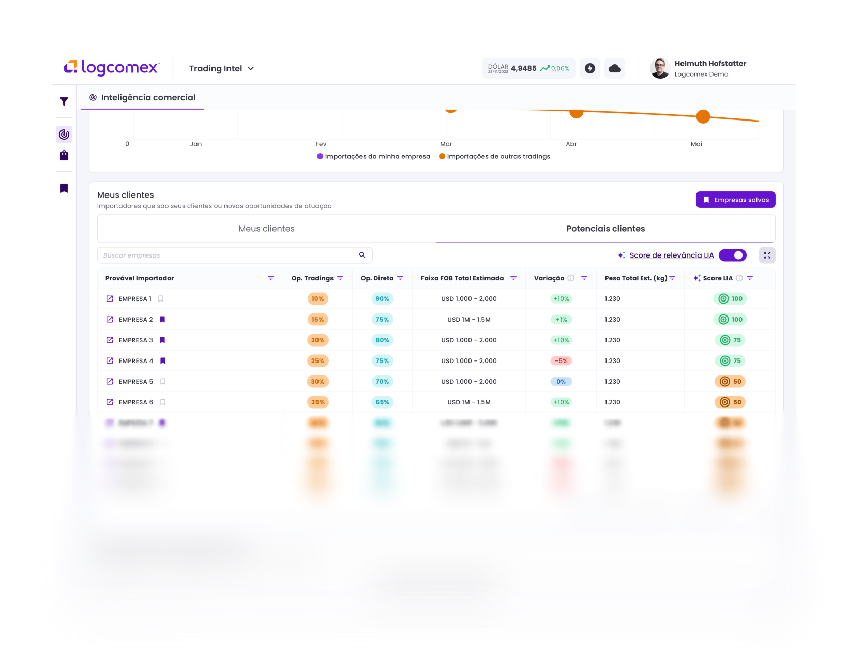Toggle Importações de outras tradings legend
Image resolution: width=848 pixels, height=662 pixels.
(x=494, y=156)
